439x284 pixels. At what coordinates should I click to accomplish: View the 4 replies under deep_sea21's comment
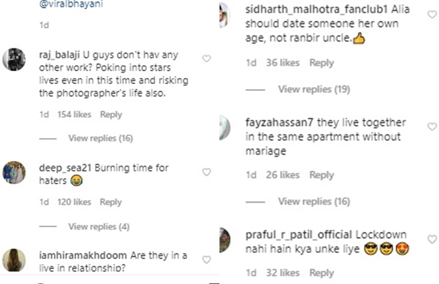(99, 226)
